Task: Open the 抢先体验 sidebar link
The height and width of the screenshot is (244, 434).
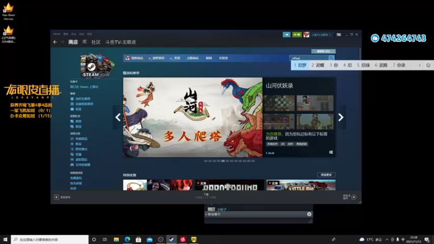Action: tap(76, 183)
